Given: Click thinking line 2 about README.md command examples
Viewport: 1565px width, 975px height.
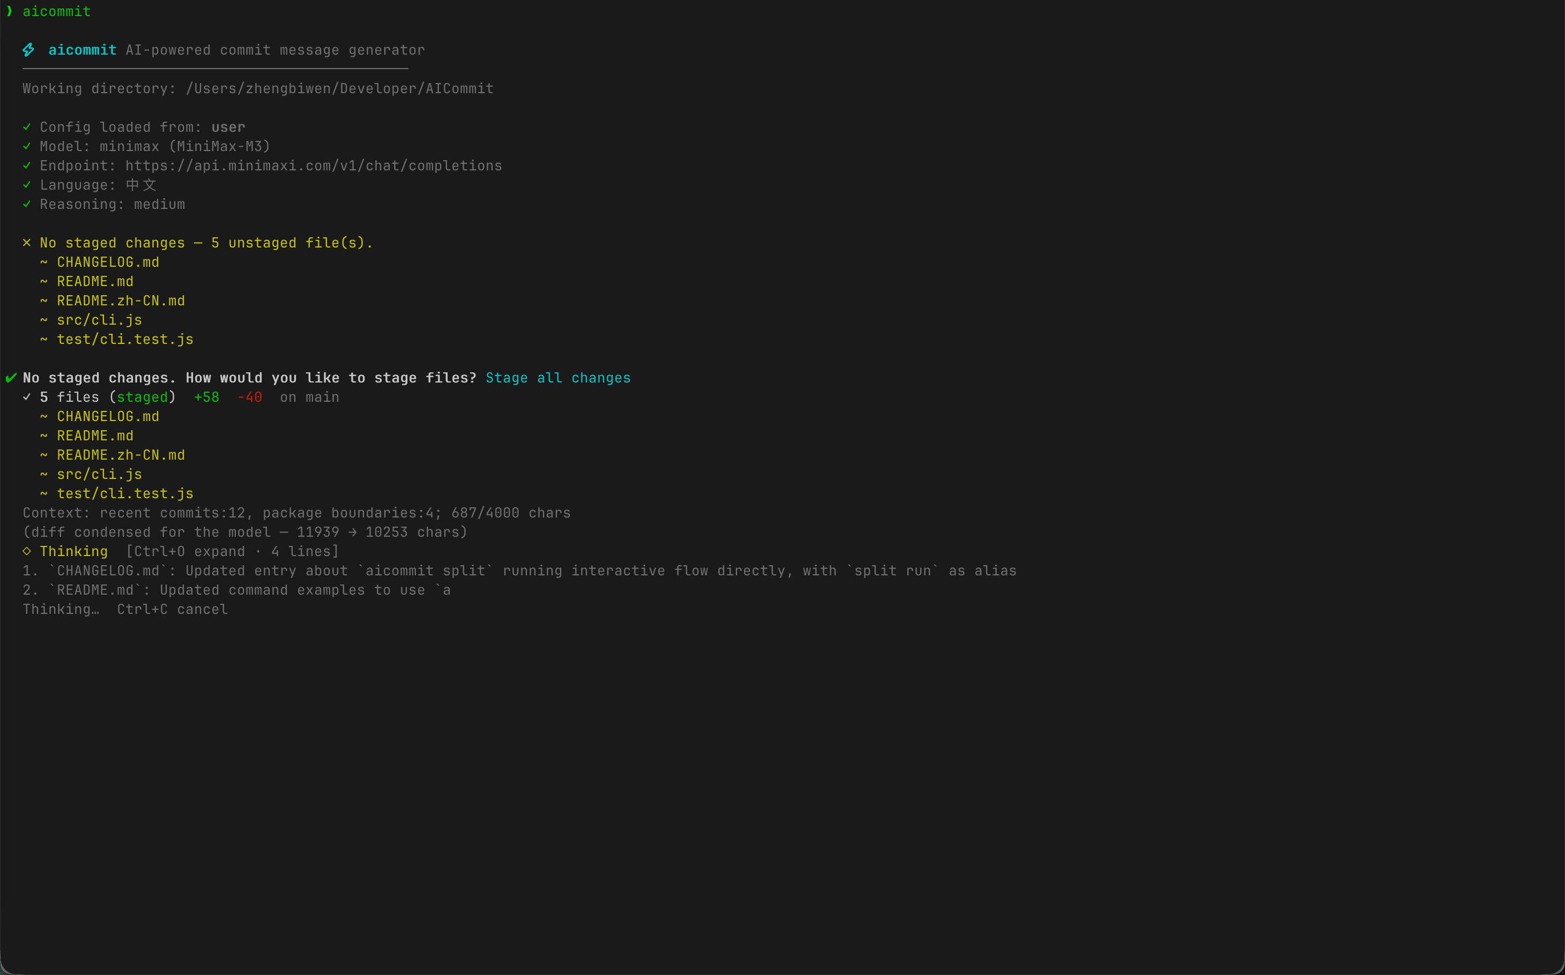Looking at the screenshot, I should (x=237, y=590).
